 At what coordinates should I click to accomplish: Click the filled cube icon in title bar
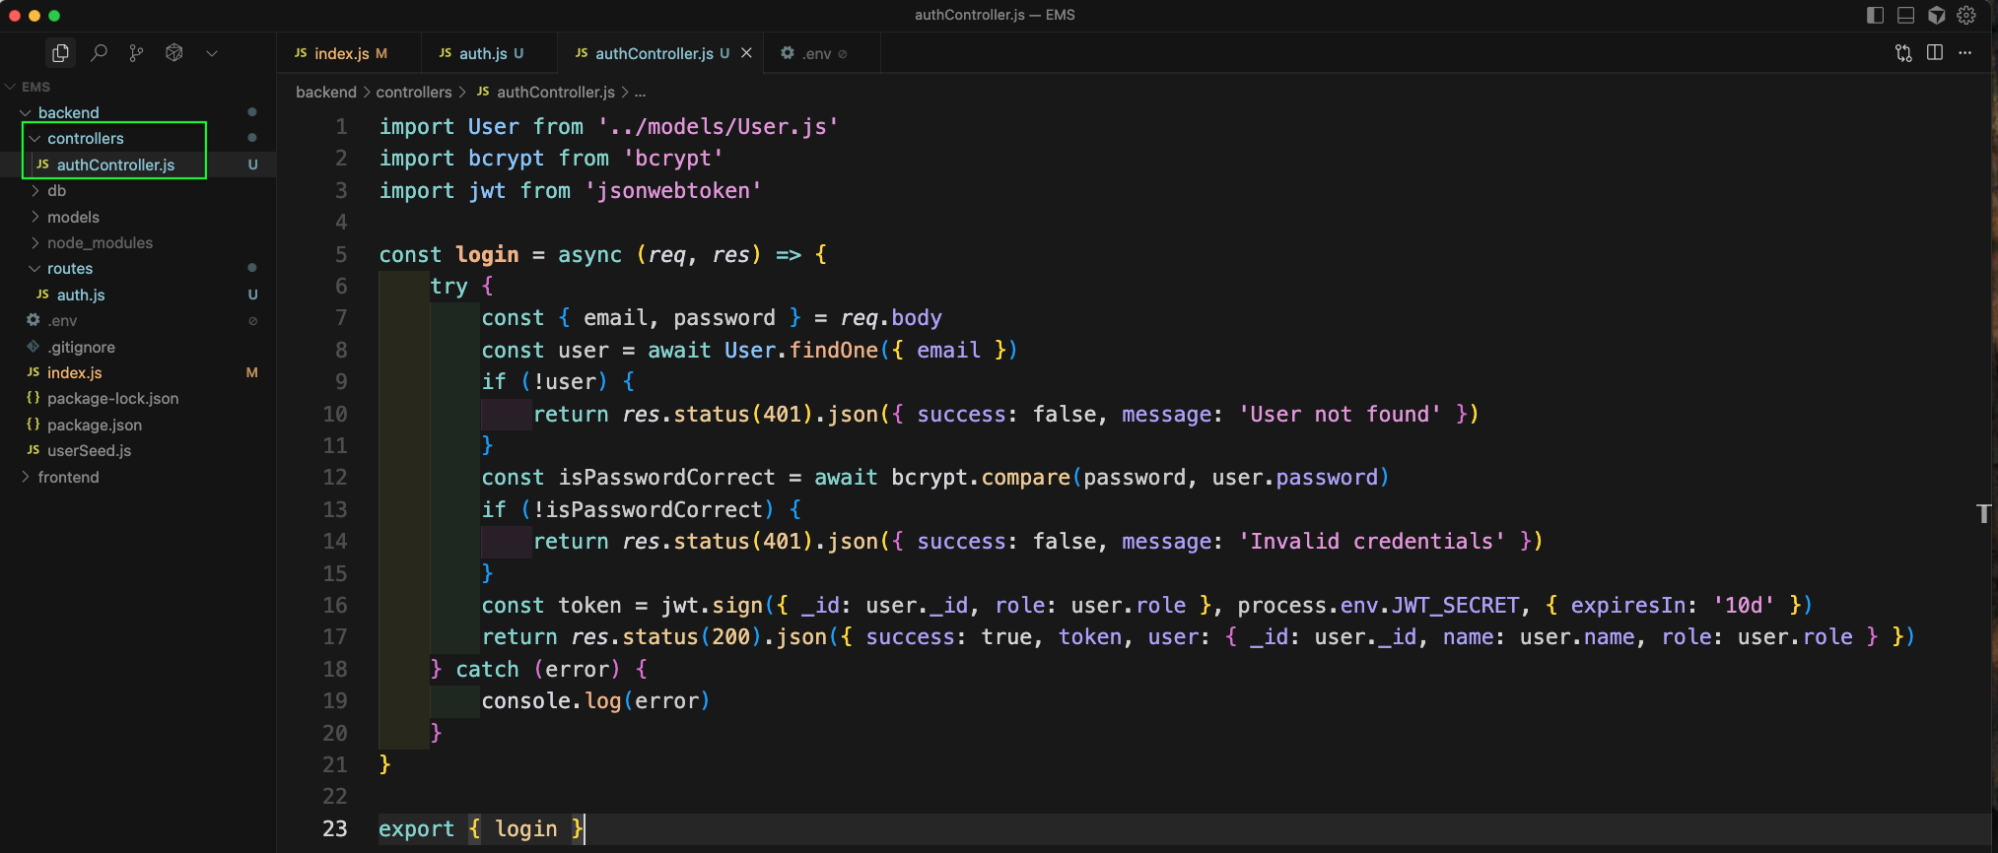tap(1936, 15)
